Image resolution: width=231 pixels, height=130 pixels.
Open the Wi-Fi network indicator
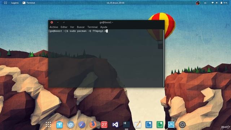pyautogui.click(x=213, y=3)
